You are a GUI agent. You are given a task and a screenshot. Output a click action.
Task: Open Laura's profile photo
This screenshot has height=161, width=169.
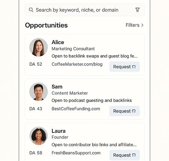[39, 136]
